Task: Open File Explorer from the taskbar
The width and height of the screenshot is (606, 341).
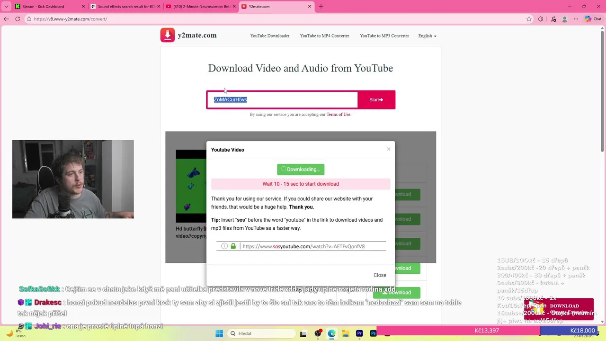Action: (345, 333)
